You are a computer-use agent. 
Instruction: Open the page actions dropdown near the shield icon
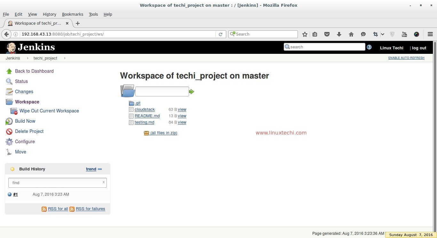(382, 34)
